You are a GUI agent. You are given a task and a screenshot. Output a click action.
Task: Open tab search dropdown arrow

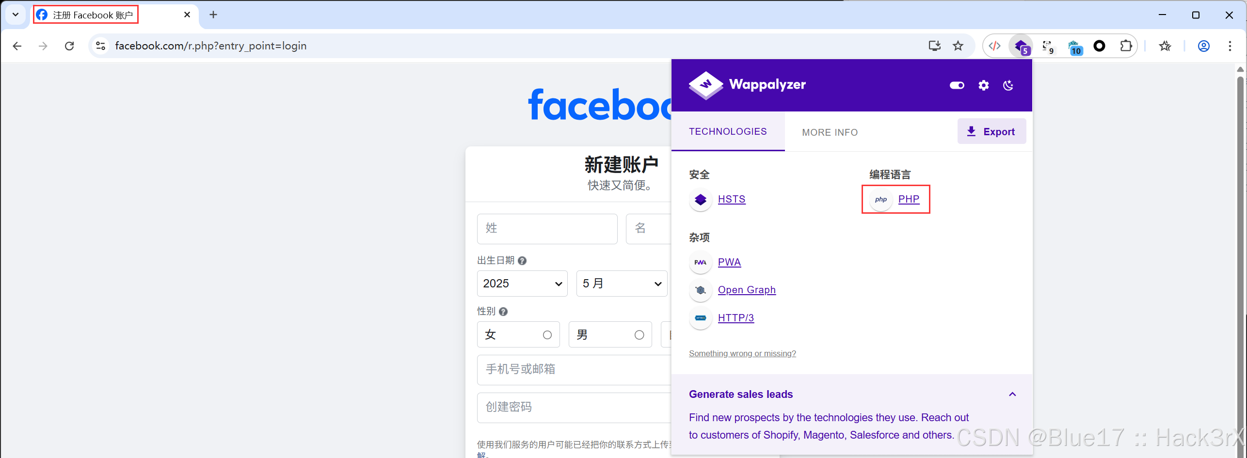click(x=16, y=15)
